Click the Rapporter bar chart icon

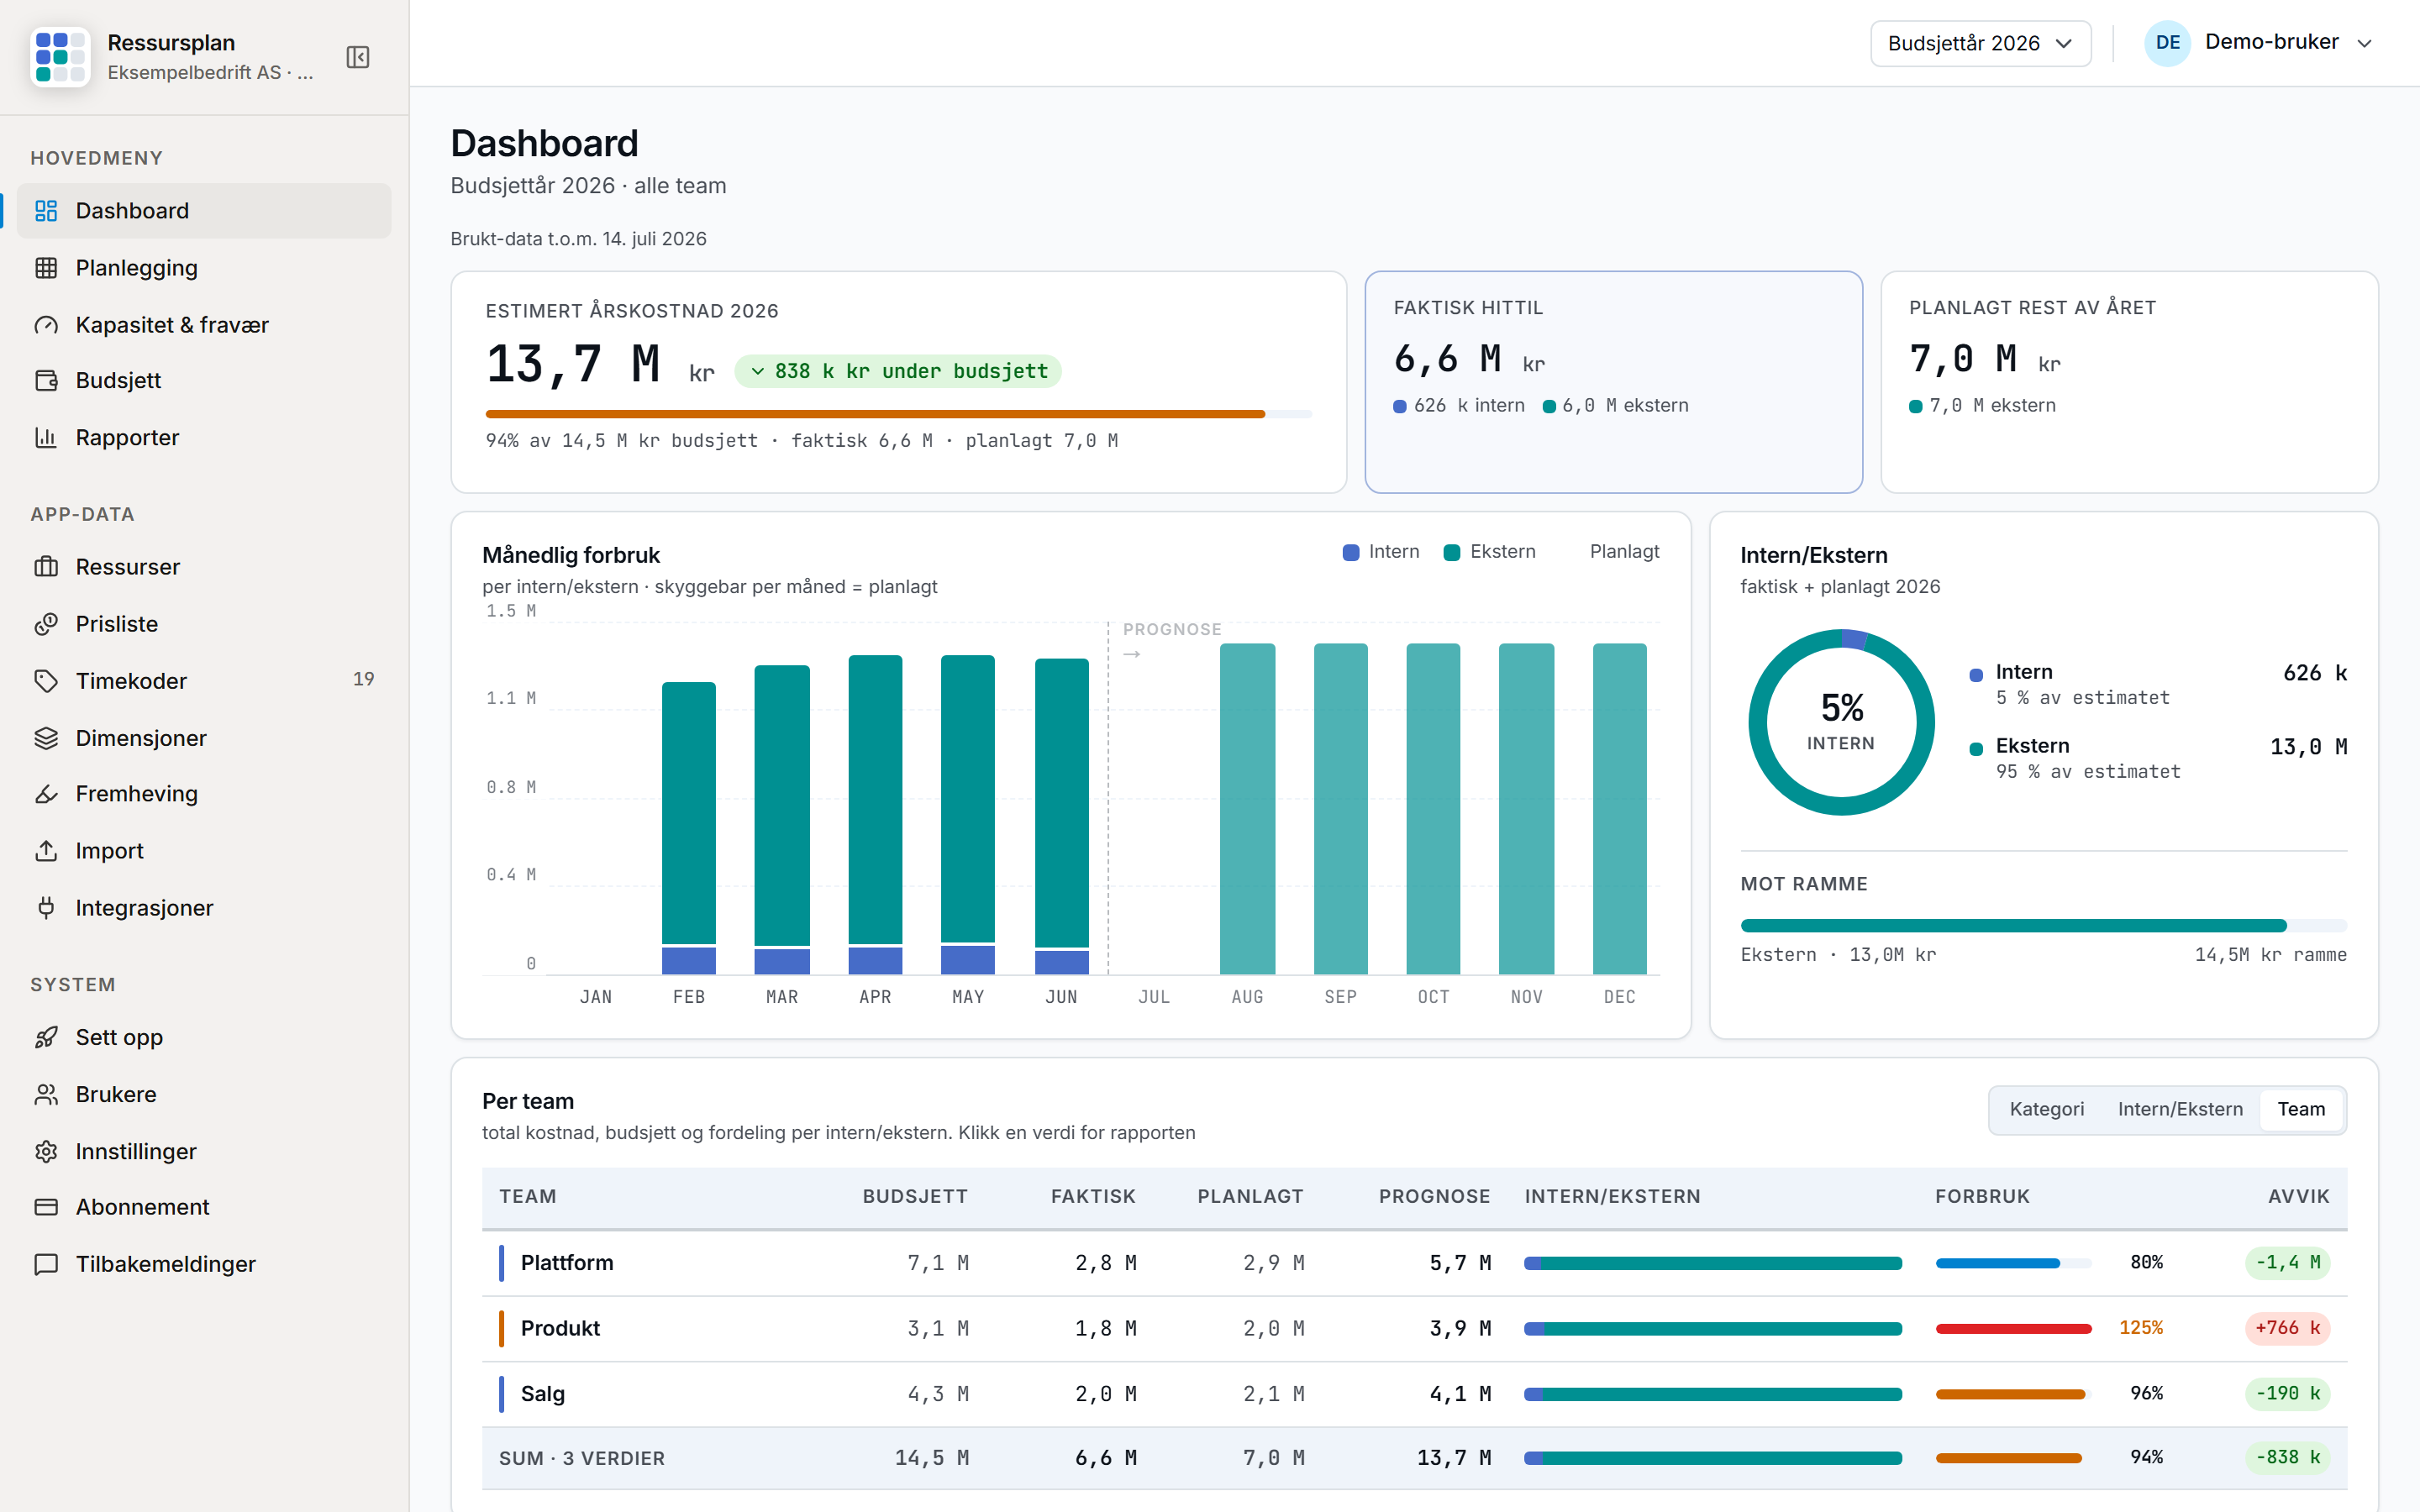[x=46, y=437]
